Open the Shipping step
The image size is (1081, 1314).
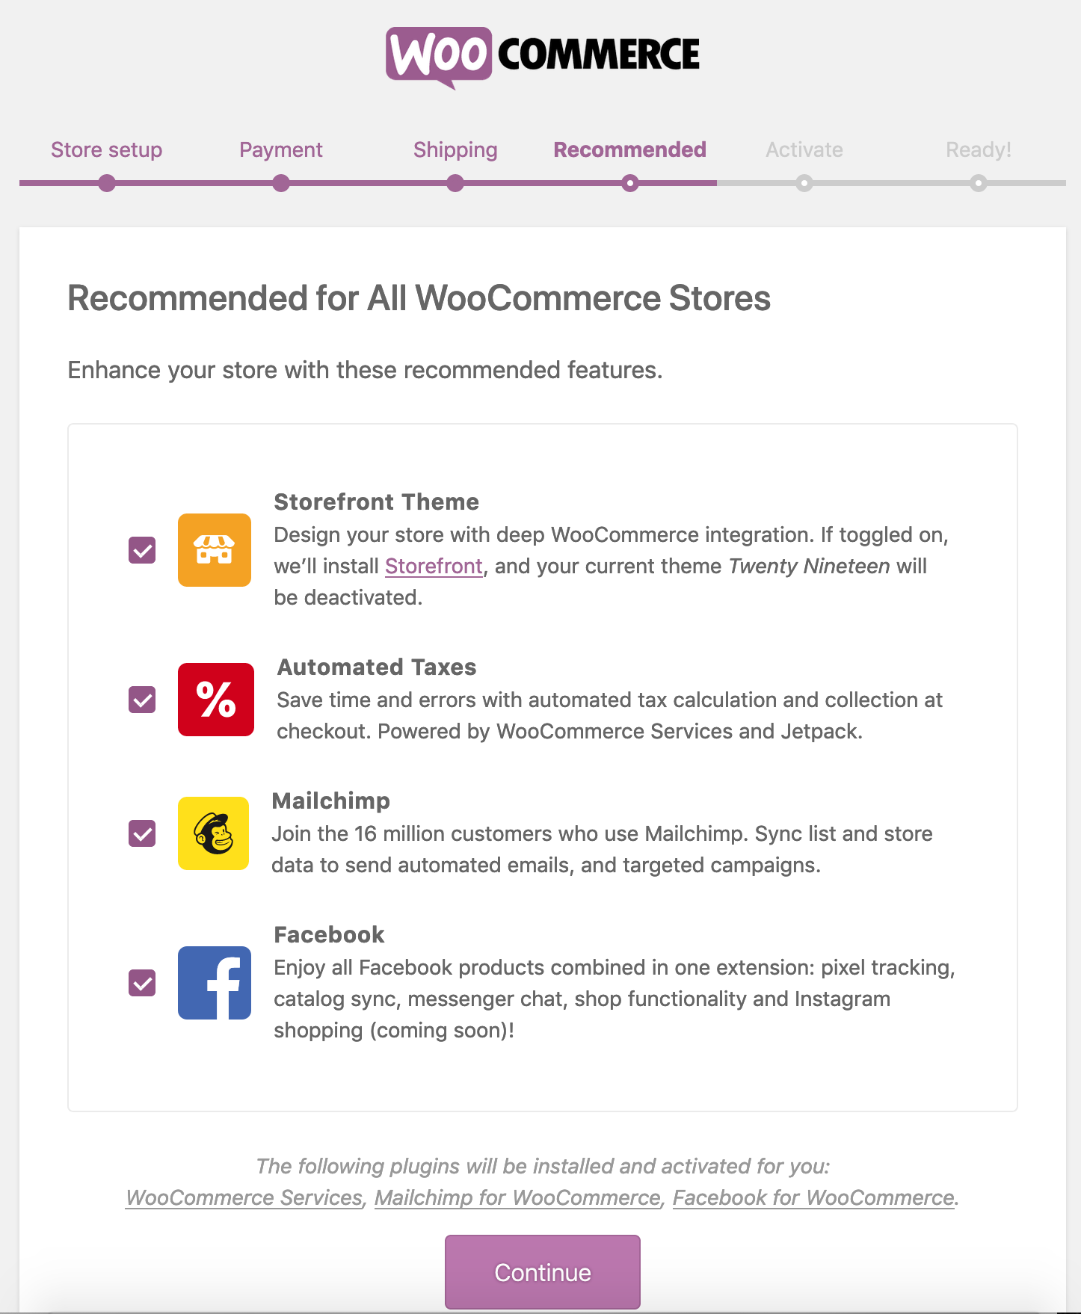click(x=455, y=149)
